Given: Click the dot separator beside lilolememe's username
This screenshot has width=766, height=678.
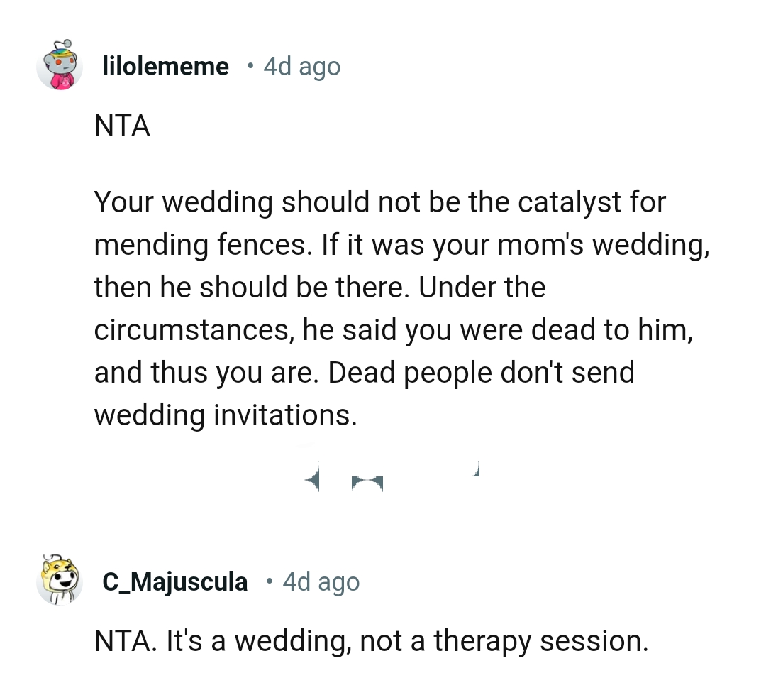Looking at the screenshot, I should 250,66.
